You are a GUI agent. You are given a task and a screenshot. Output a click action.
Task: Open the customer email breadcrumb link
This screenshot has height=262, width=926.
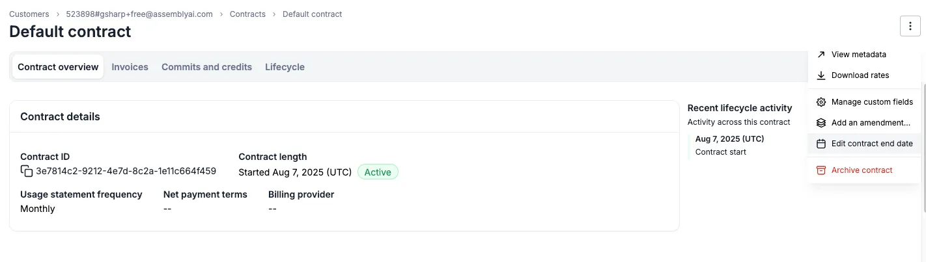pos(139,14)
